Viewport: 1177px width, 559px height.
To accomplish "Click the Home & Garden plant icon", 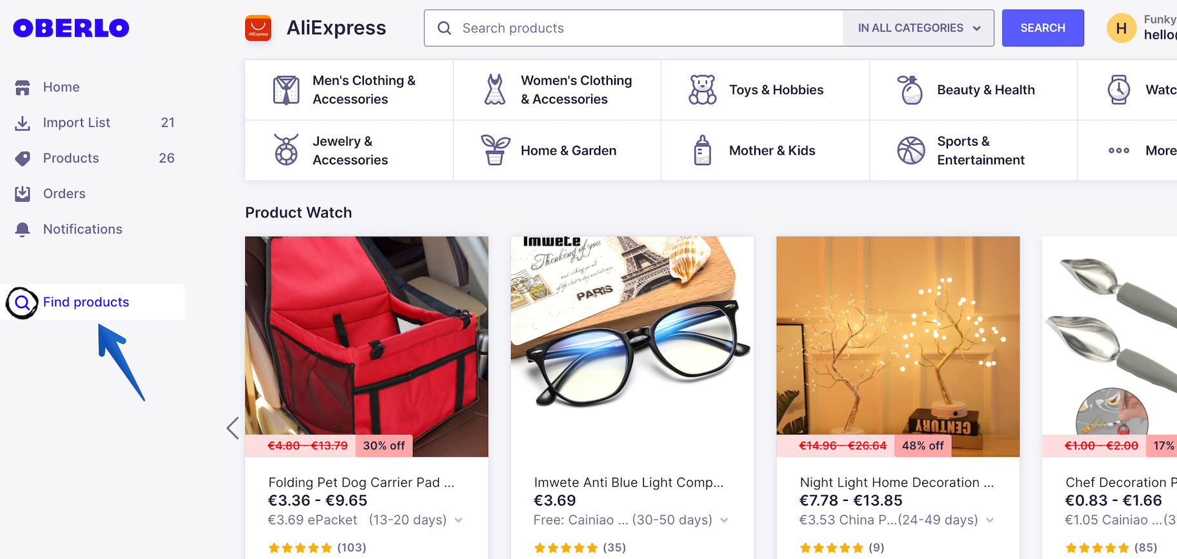I will click(x=495, y=150).
